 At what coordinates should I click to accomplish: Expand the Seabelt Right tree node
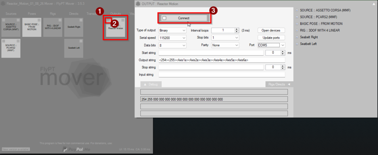(x=297, y=37)
